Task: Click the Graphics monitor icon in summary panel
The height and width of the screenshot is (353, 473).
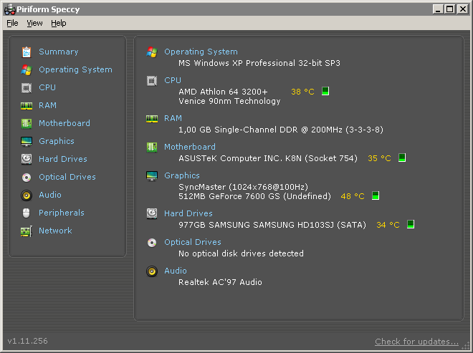Action: (152, 175)
